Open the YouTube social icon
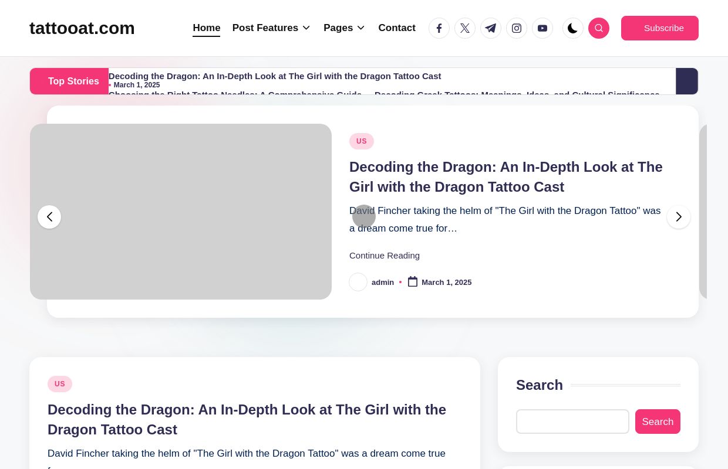728x469 pixels. pyautogui.click(x=542, y=28)
